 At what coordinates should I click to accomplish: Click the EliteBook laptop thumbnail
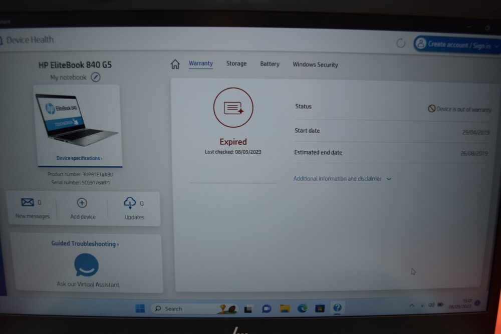76,120
